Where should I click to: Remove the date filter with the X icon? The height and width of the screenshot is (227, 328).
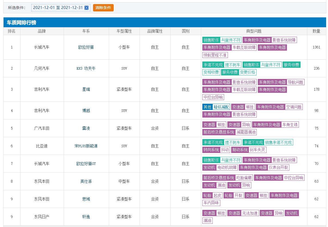point(86,8)
